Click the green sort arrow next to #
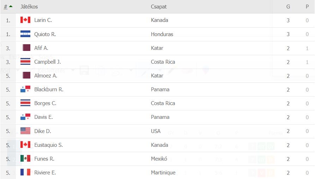 tap(11, 6)
